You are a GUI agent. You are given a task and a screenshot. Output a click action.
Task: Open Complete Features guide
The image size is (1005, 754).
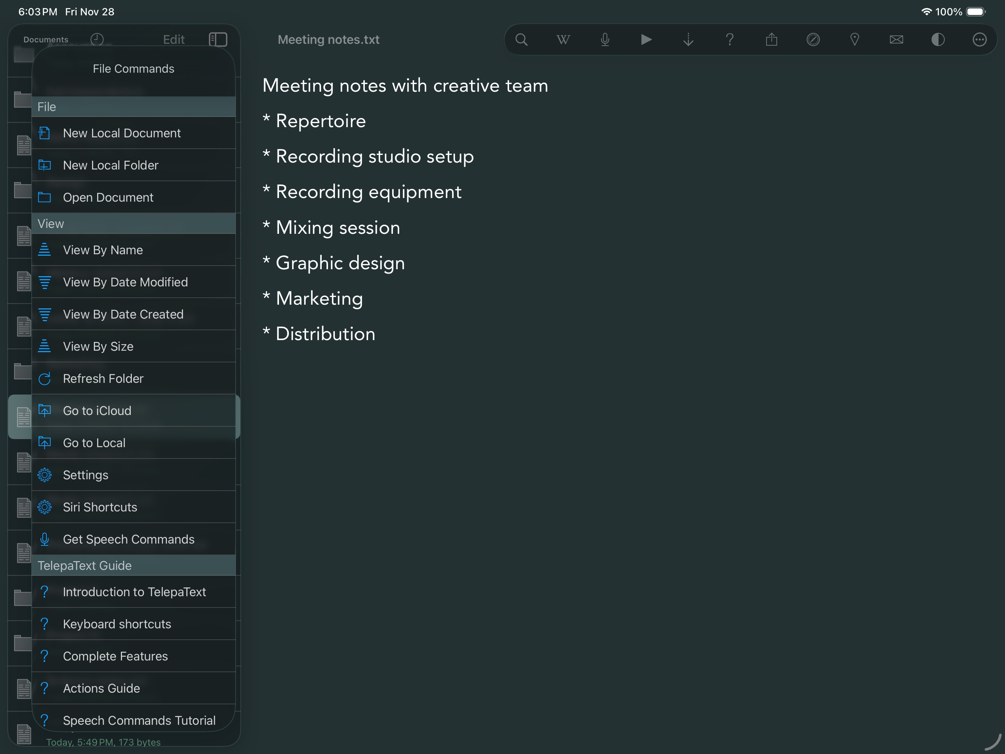[134, 656]
